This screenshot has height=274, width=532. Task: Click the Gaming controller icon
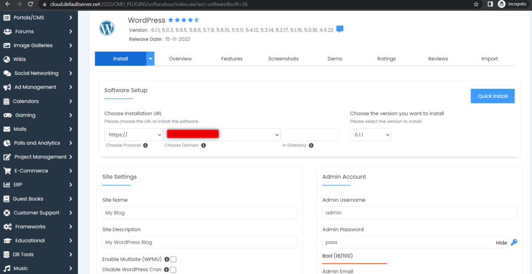tap(7, 115)
